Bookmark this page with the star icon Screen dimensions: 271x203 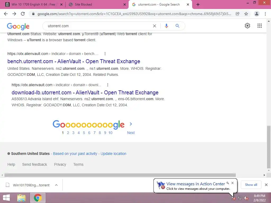coord(246,14)
